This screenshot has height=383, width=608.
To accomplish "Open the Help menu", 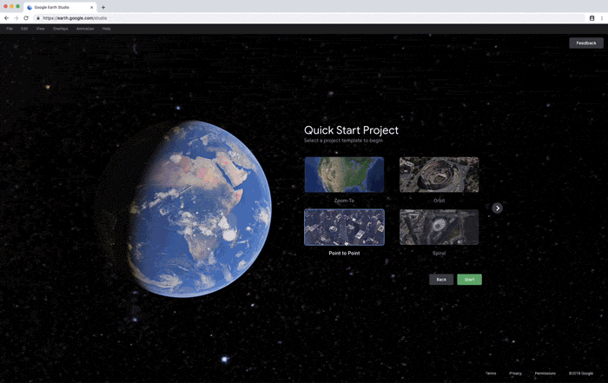I will [x=106, y=29].
